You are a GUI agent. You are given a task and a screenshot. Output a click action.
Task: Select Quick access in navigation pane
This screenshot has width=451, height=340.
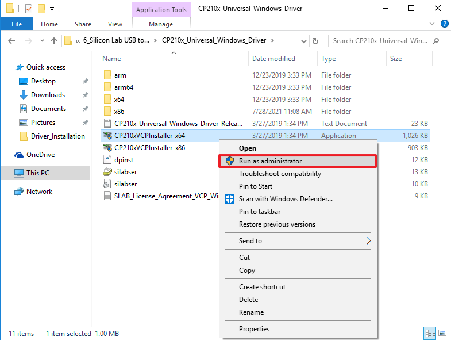[46, 67]
